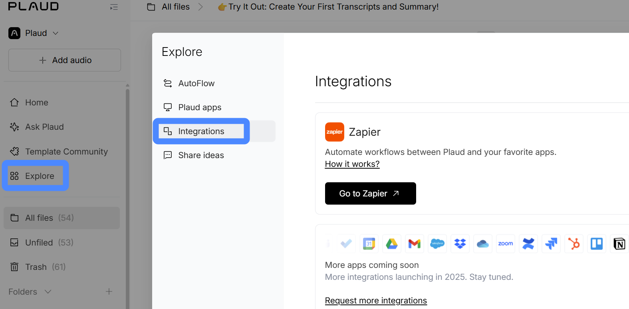The height and width of the screenshot is (309, 629).
Task: Open the Plaud workspace dropdown
Action: 34,33
